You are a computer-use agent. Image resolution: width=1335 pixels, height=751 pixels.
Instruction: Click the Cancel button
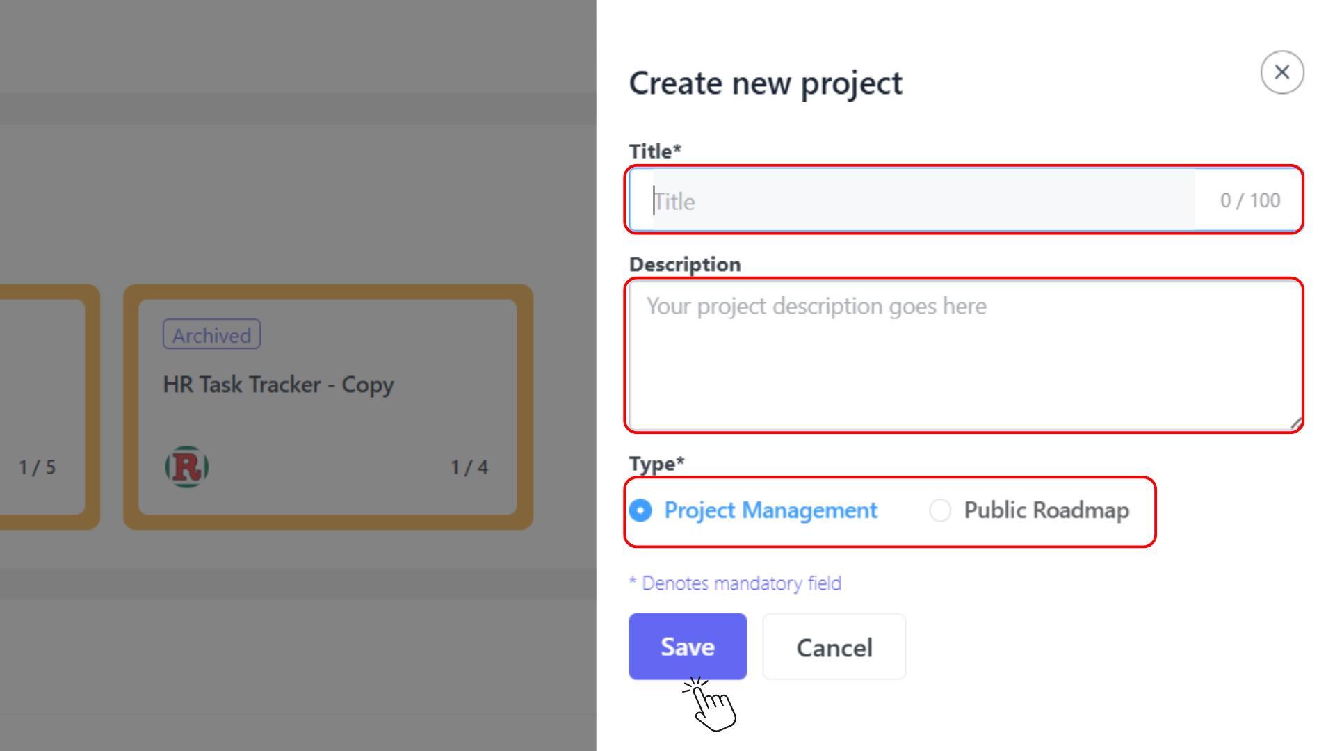(834, 647)
